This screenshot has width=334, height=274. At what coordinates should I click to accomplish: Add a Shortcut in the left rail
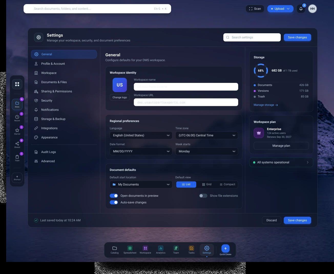(17, 178)
